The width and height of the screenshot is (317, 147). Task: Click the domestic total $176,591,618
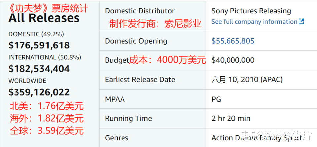point(39,45)
